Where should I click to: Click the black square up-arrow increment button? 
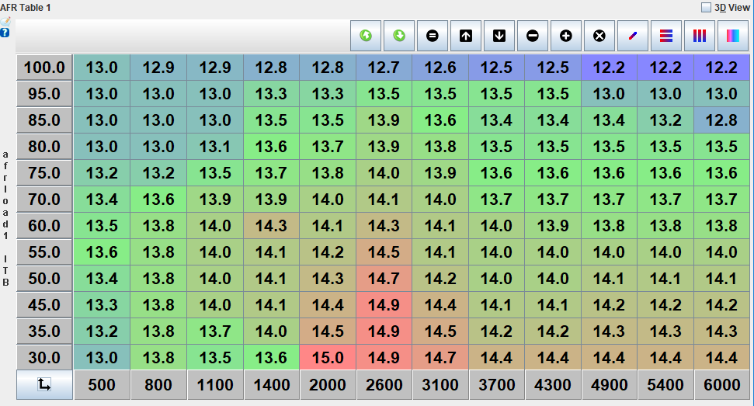click(466, 36)
